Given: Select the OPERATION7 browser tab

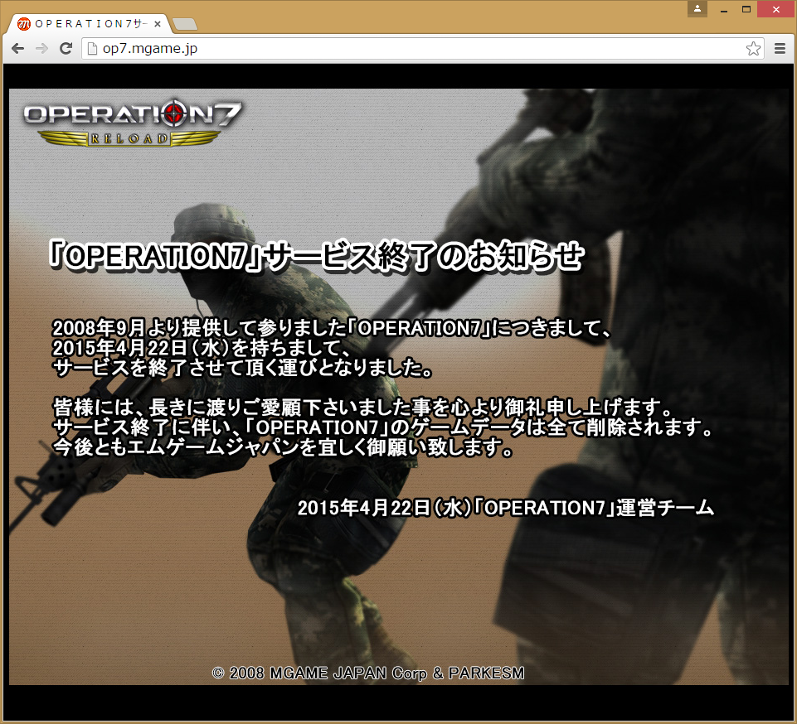Looking at the screenshot, I should point(90,24).
